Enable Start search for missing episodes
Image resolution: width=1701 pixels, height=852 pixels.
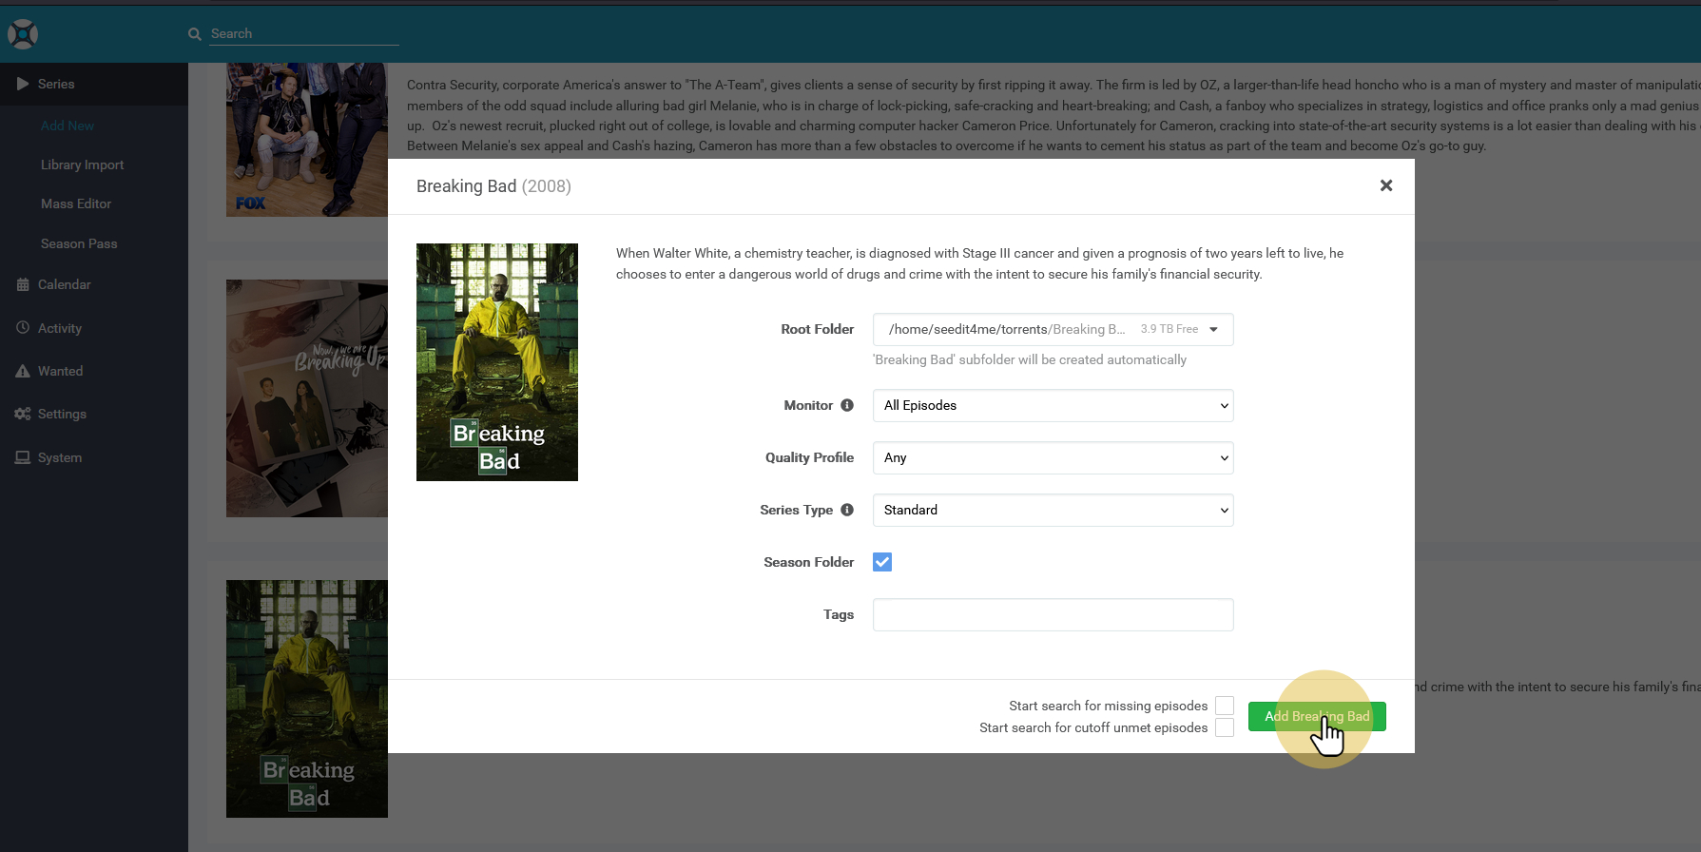(1225, 706)
